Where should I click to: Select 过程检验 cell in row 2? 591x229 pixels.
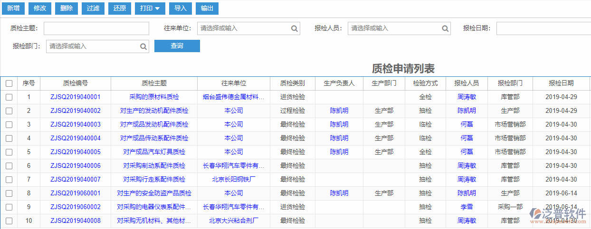[293, 111]
